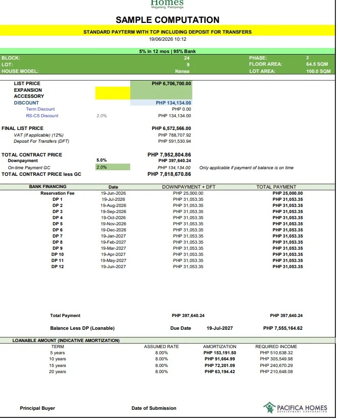Click the Discount PHP 134,134.00 cell

[x=161, y=103]
